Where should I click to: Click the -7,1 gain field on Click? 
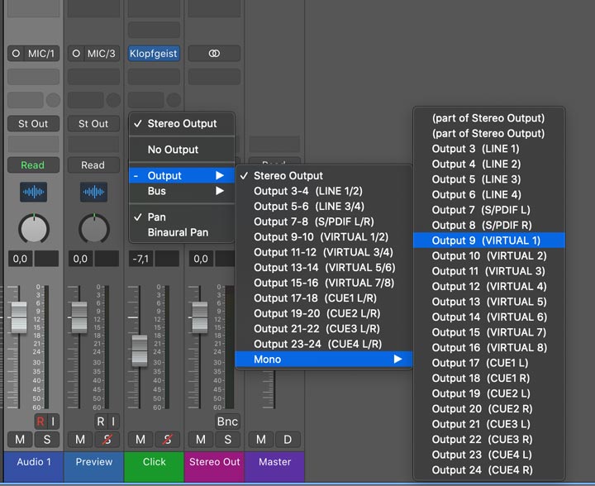point(140,259)
